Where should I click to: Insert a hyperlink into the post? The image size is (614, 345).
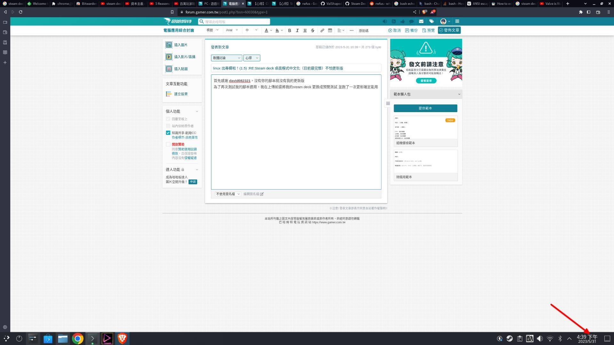[x=322, y=30]
